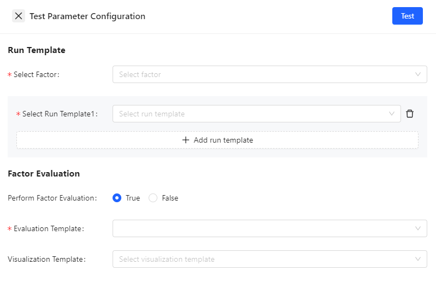Open the Select visualization template dropdown
The width and height of the screenshot is (436, 294).
(262, 259)
